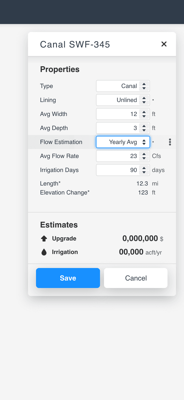184x400 pixels.
Task: Click the Upgrade arrow icon
Action: tap(44, 238)
